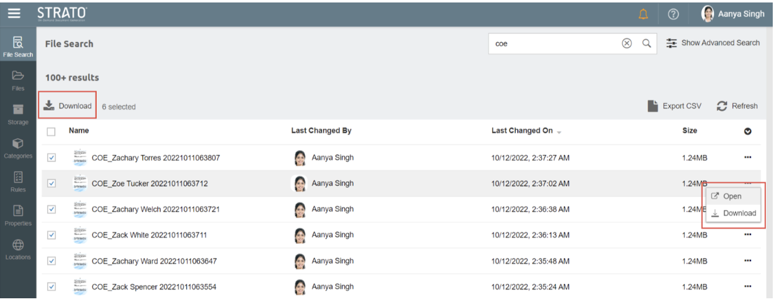Expand the column options chevron in header
Image resolution: width=774 pixels, height=302 pixels.
click(x=747, y=131)
